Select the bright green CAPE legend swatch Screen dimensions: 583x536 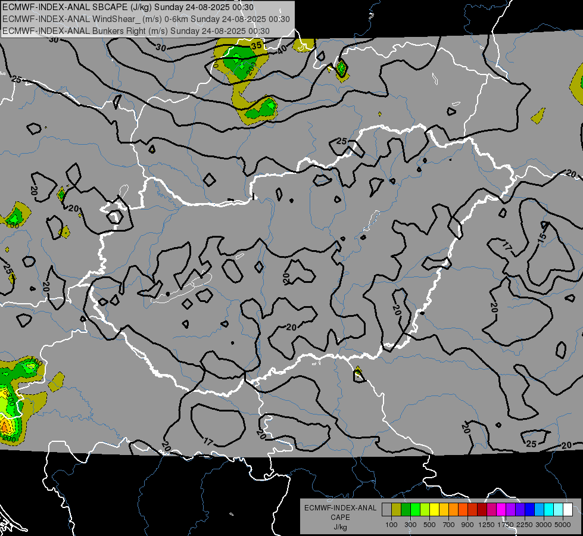[415, 510]
